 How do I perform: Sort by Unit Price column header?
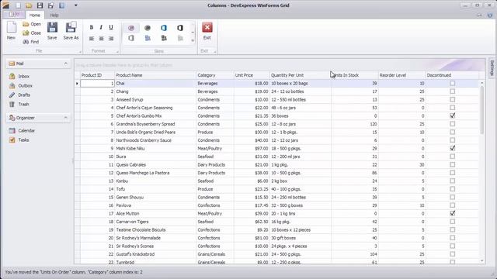pos(252,75)
